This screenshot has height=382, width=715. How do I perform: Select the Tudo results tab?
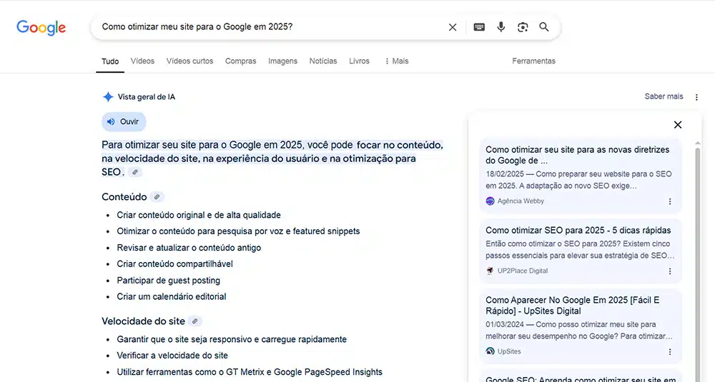coord(110,61)
